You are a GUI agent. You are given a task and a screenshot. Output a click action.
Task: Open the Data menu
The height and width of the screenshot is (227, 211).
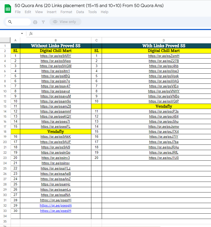80,12
